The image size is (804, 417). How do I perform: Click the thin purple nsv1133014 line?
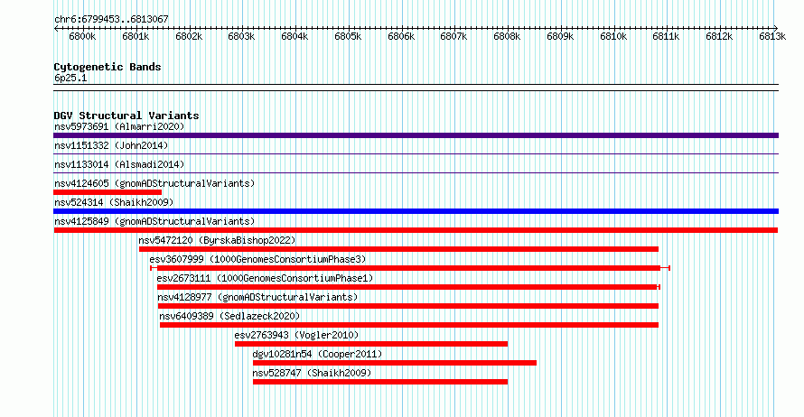416,173
